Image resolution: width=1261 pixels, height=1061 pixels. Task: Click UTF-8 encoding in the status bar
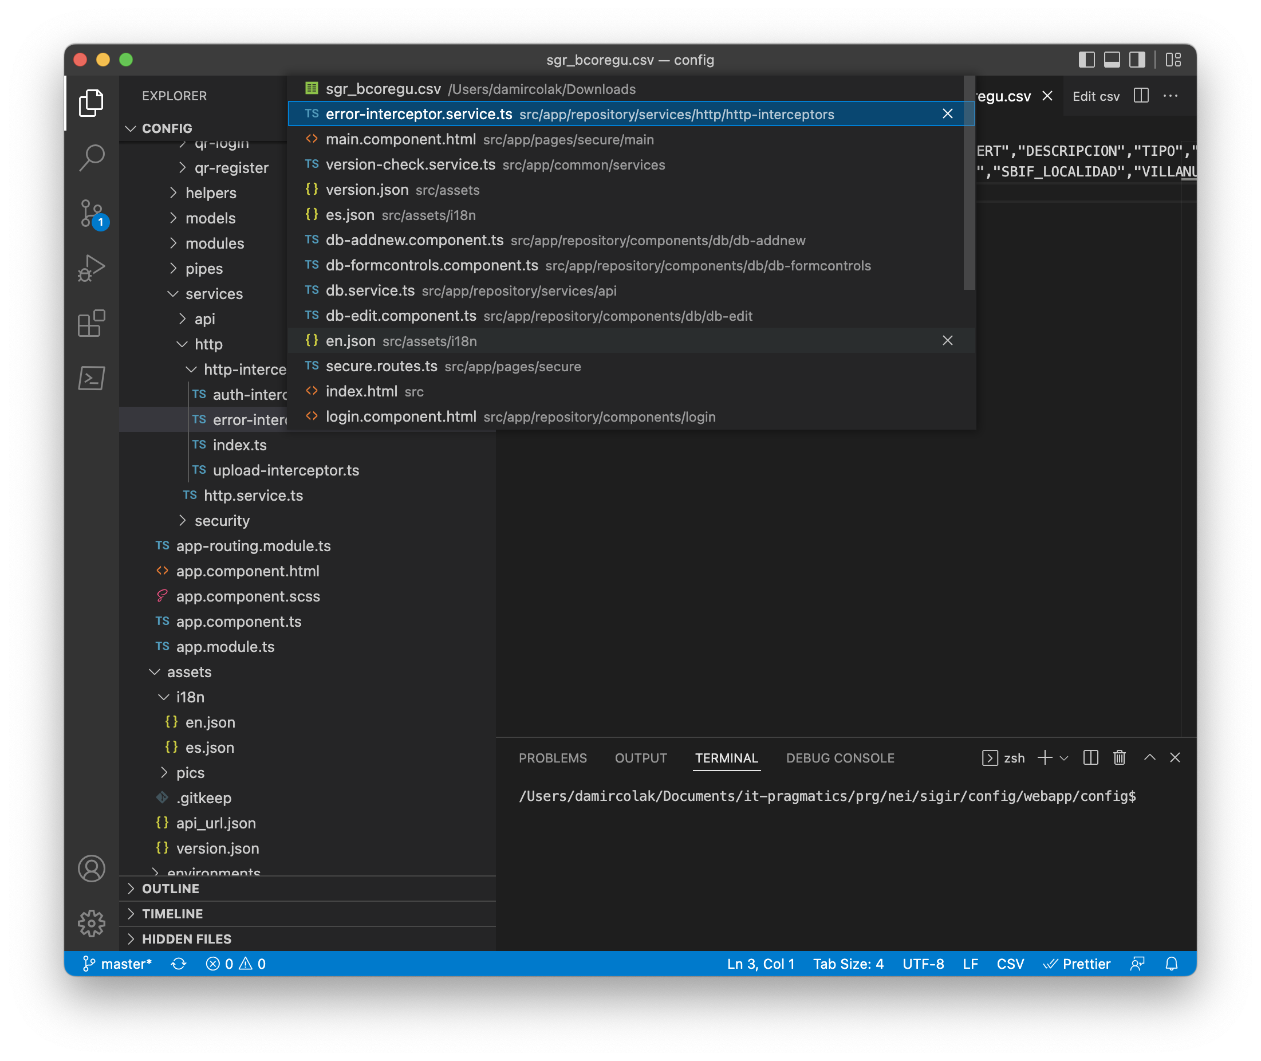coord(923,964)
